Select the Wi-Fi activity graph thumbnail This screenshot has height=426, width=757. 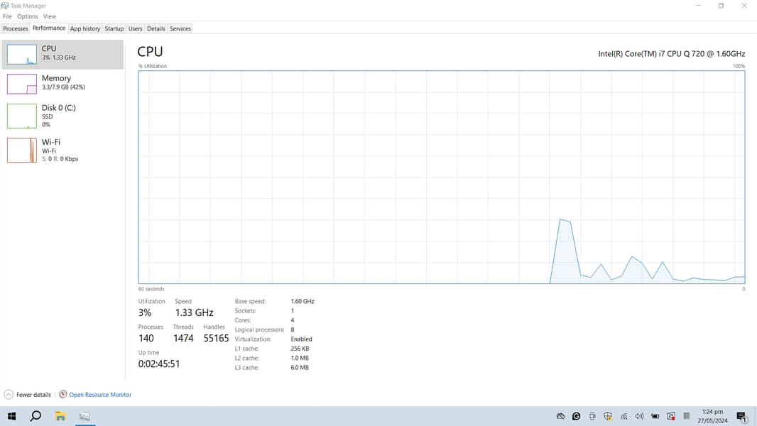point(21,150)
